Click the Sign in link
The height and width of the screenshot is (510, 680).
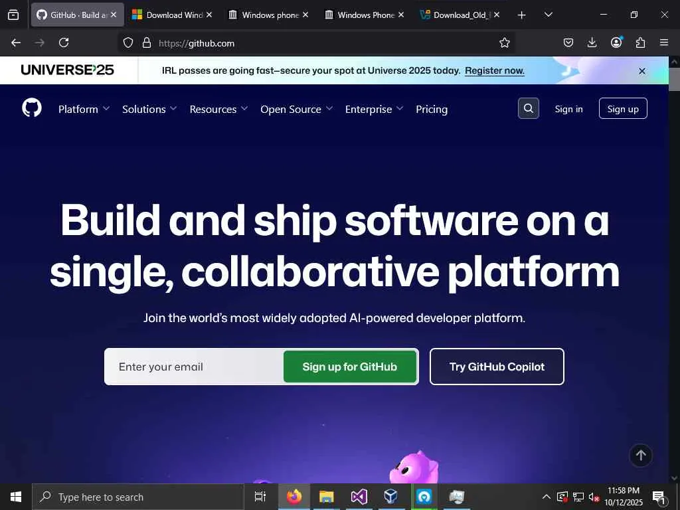(568, 109)
